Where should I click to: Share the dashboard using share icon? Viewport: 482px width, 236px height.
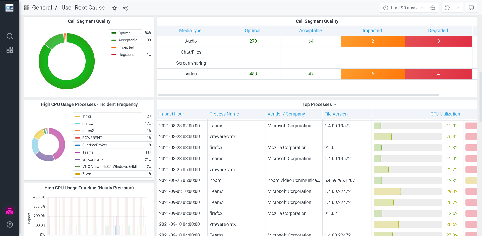(x=125, y=8)
